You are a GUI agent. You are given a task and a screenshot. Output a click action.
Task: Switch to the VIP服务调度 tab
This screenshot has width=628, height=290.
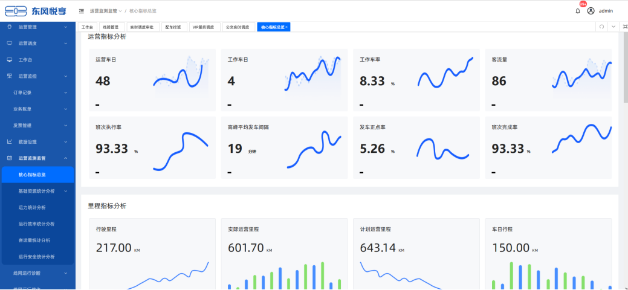[x=203, y=27]
